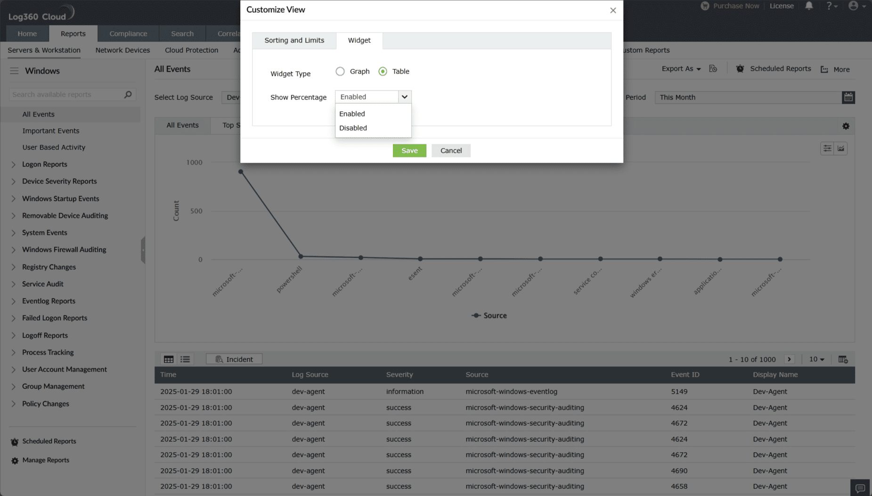This screenshot has height=496, width=872.
Task: Open the user account profile icon
Action: click(x=857, y=6)
